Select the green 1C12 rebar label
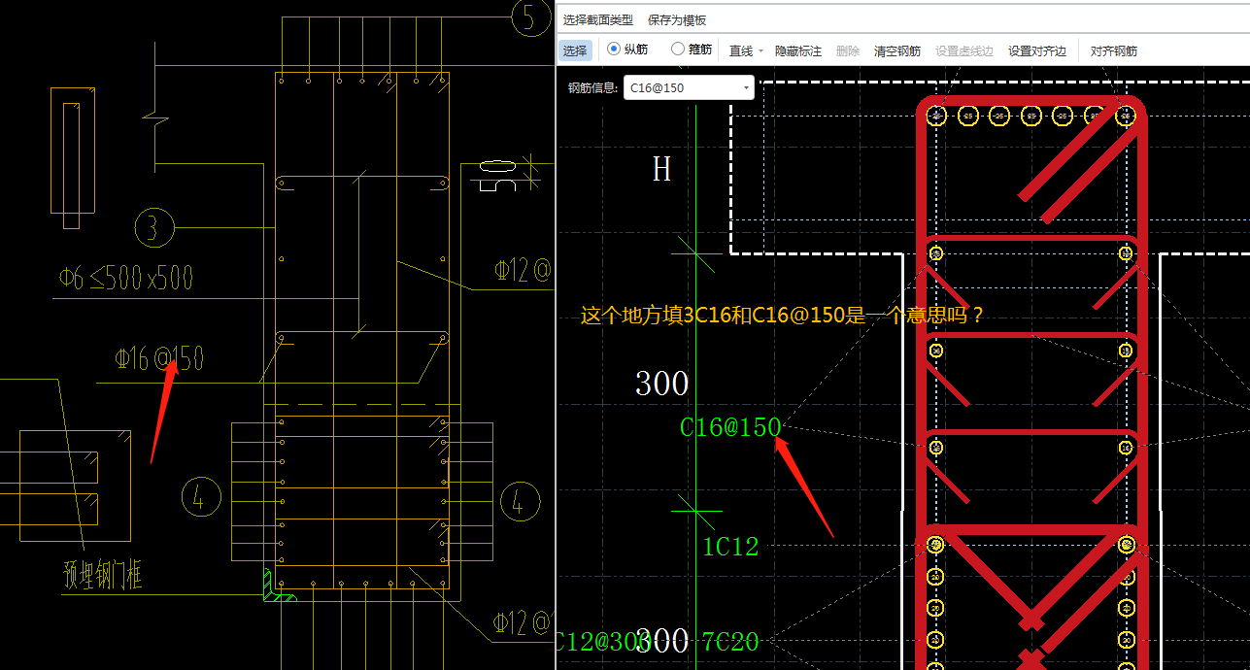Image resolution: width=1250 pixels, height=670 pixels. [x=730, y=547]
